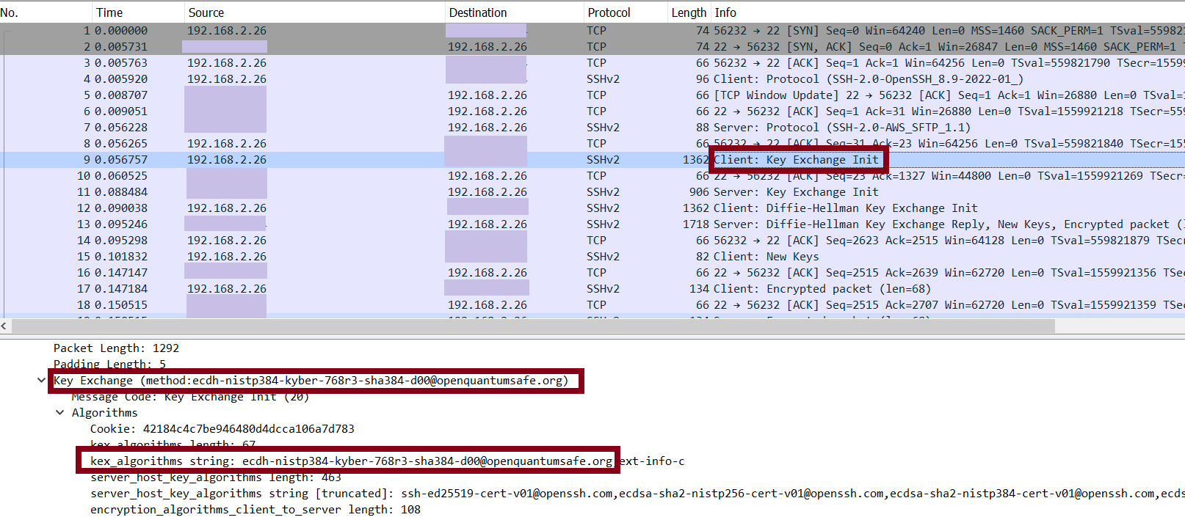The height and width of the screenshot is (520, 1185).
Task: Select packet 11, Server Key Exchange Init
Action: coord(592,192)
